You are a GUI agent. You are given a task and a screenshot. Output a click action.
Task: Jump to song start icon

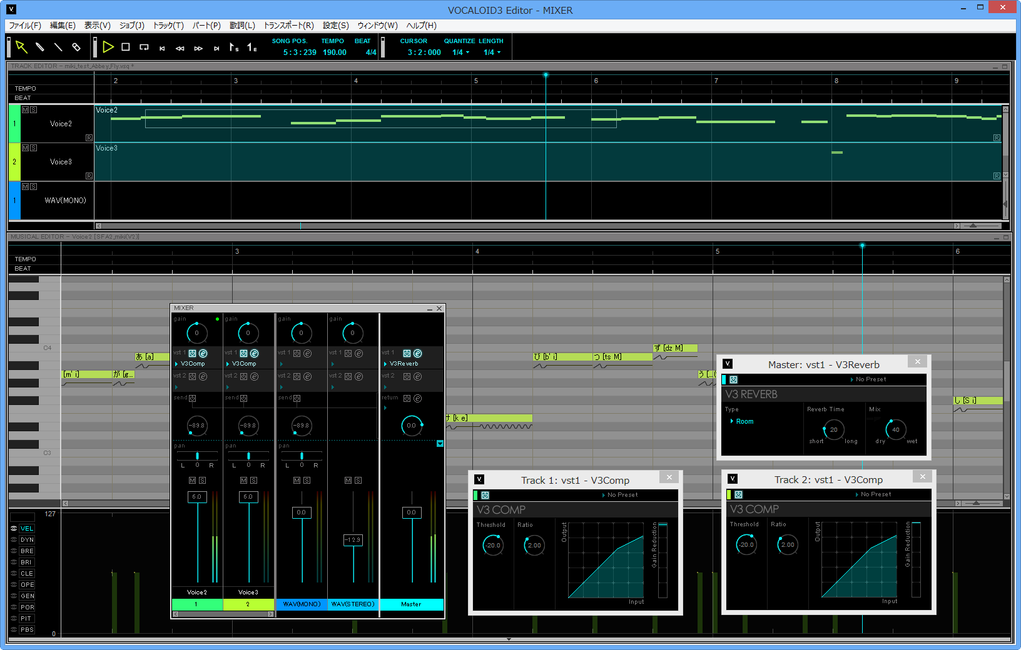pyautogui.click(x=162, y=48)
